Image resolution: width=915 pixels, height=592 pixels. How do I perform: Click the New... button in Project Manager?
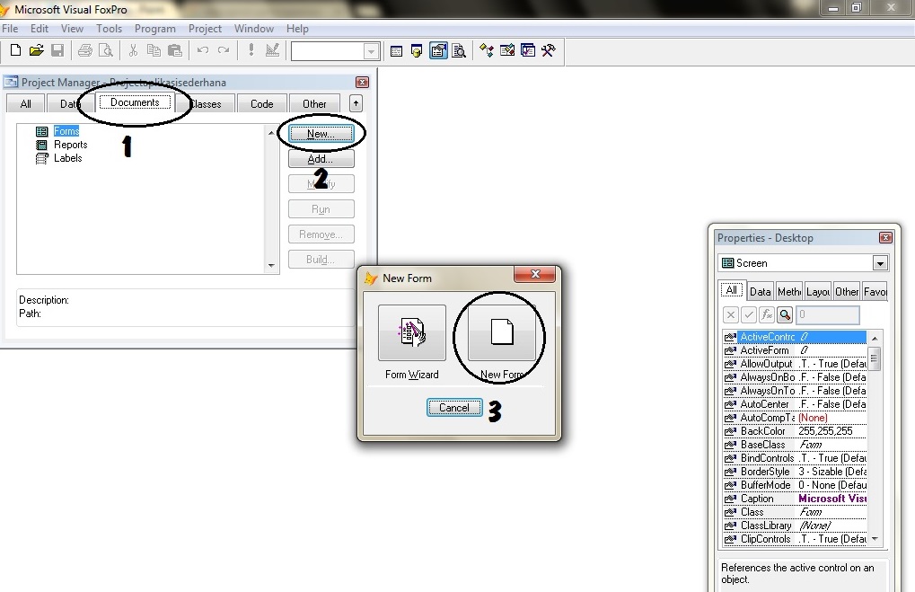click(x=321, y=134)
